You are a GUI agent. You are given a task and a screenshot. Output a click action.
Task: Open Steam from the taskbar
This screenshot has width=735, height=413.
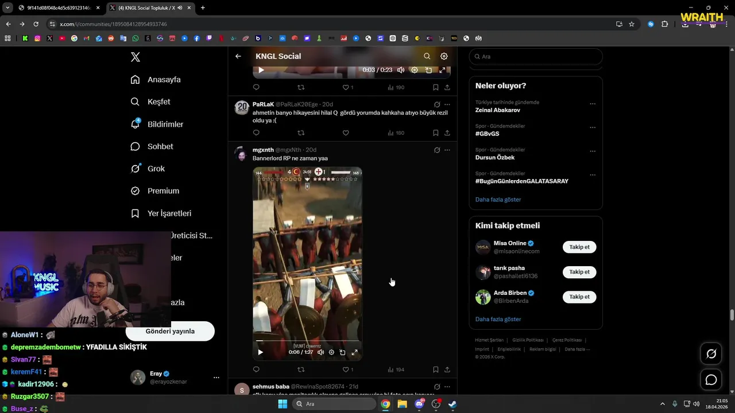tap(452, 404)
